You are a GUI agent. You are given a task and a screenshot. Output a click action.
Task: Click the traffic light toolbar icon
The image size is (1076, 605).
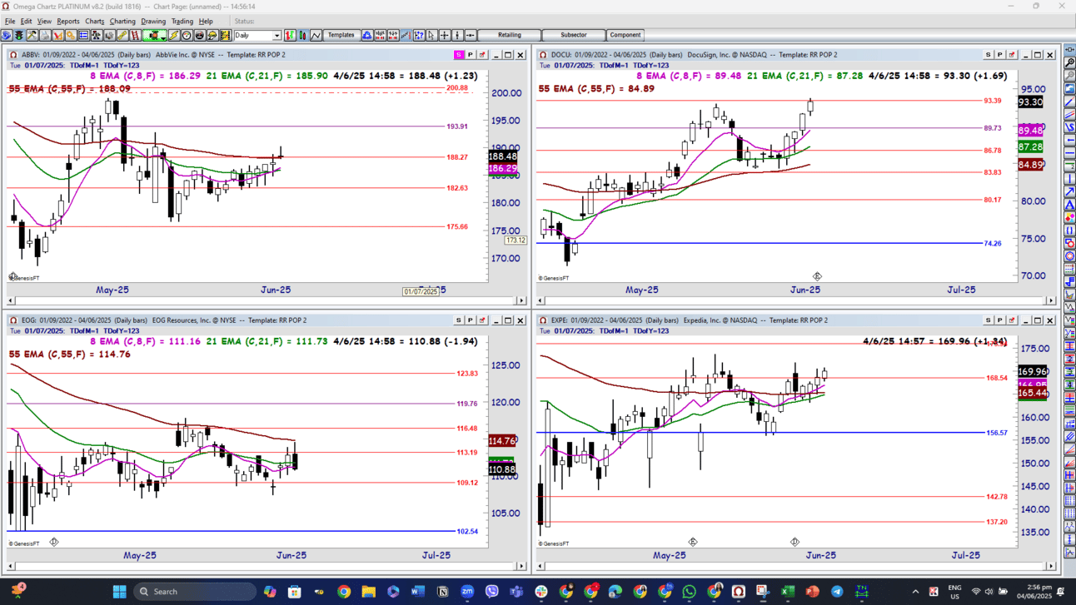[18, 35]
